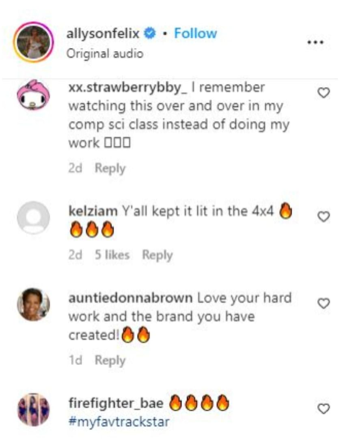This screenshot has height=441, width=341.
Task: Follow allysonfelix
Action: pyautogui.click(x=195, y=33)
